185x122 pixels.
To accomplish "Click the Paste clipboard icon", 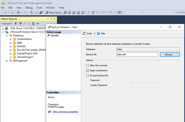I will coord(97,12).
